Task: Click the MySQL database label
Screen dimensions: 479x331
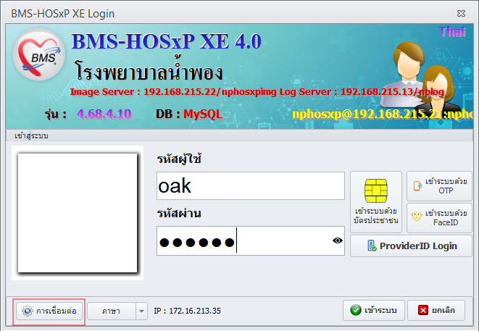Action: pos(202,114)
